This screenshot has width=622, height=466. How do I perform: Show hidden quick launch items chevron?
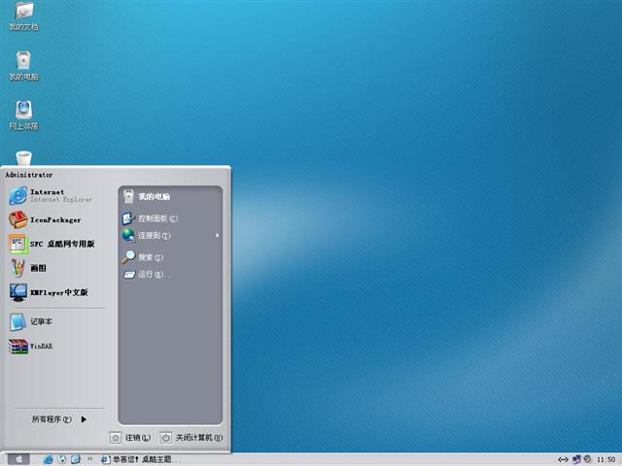[89, 459]
